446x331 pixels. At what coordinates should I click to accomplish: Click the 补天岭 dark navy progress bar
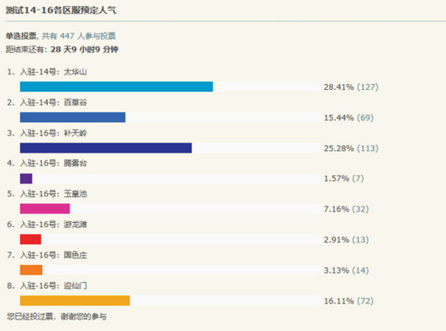[x=105, y=147]
